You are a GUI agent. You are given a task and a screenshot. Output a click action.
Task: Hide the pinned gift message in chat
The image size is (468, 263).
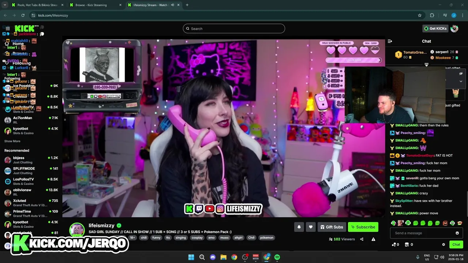click(x=461, y=73)
